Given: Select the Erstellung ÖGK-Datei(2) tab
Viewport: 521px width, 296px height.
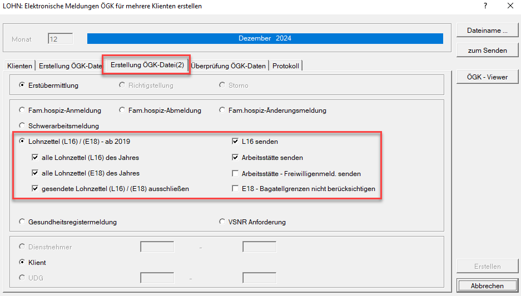Looking at the screenshot, I should 147,65.
